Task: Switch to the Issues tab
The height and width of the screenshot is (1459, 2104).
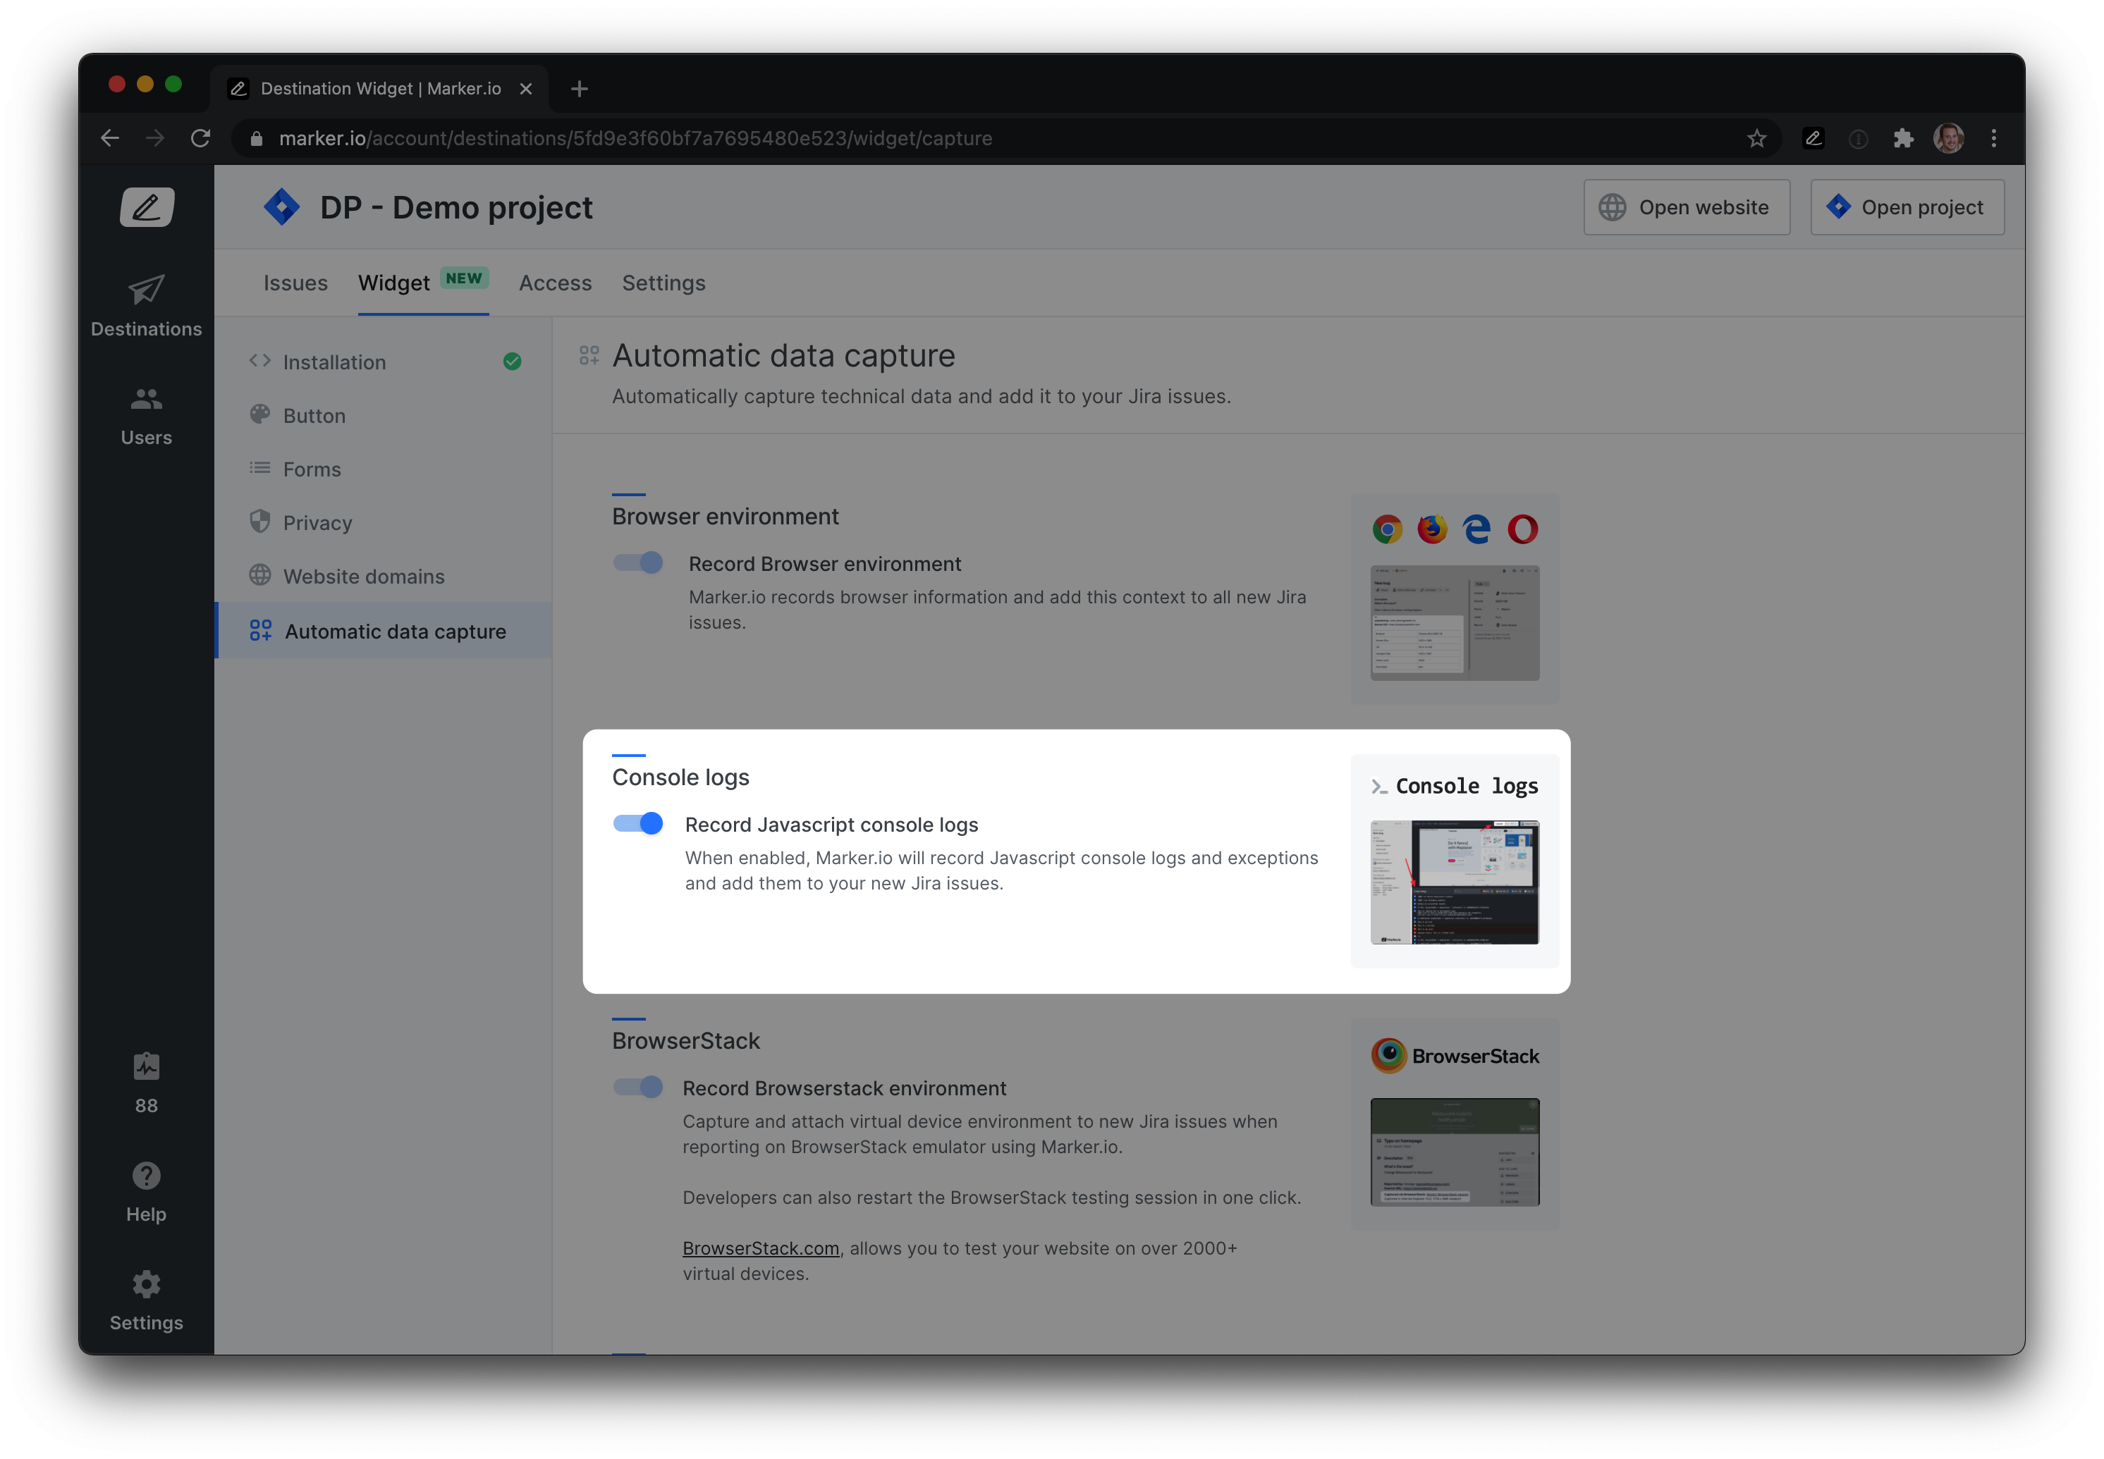Action: point(295,283)
